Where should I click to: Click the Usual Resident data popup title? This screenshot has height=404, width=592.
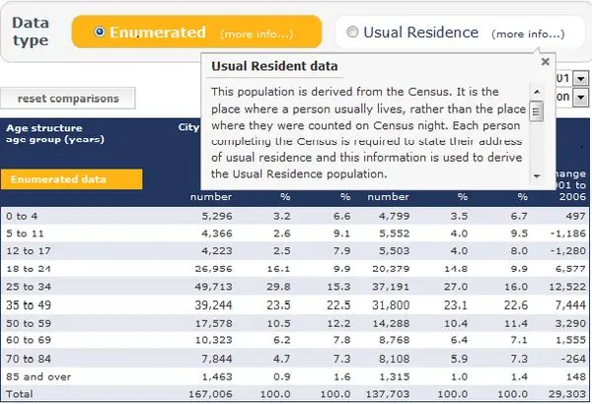point(274,66)
